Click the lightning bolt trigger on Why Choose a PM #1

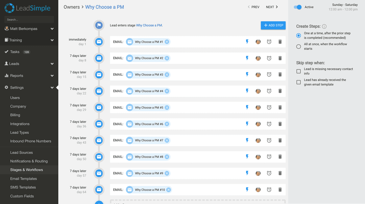247,42
